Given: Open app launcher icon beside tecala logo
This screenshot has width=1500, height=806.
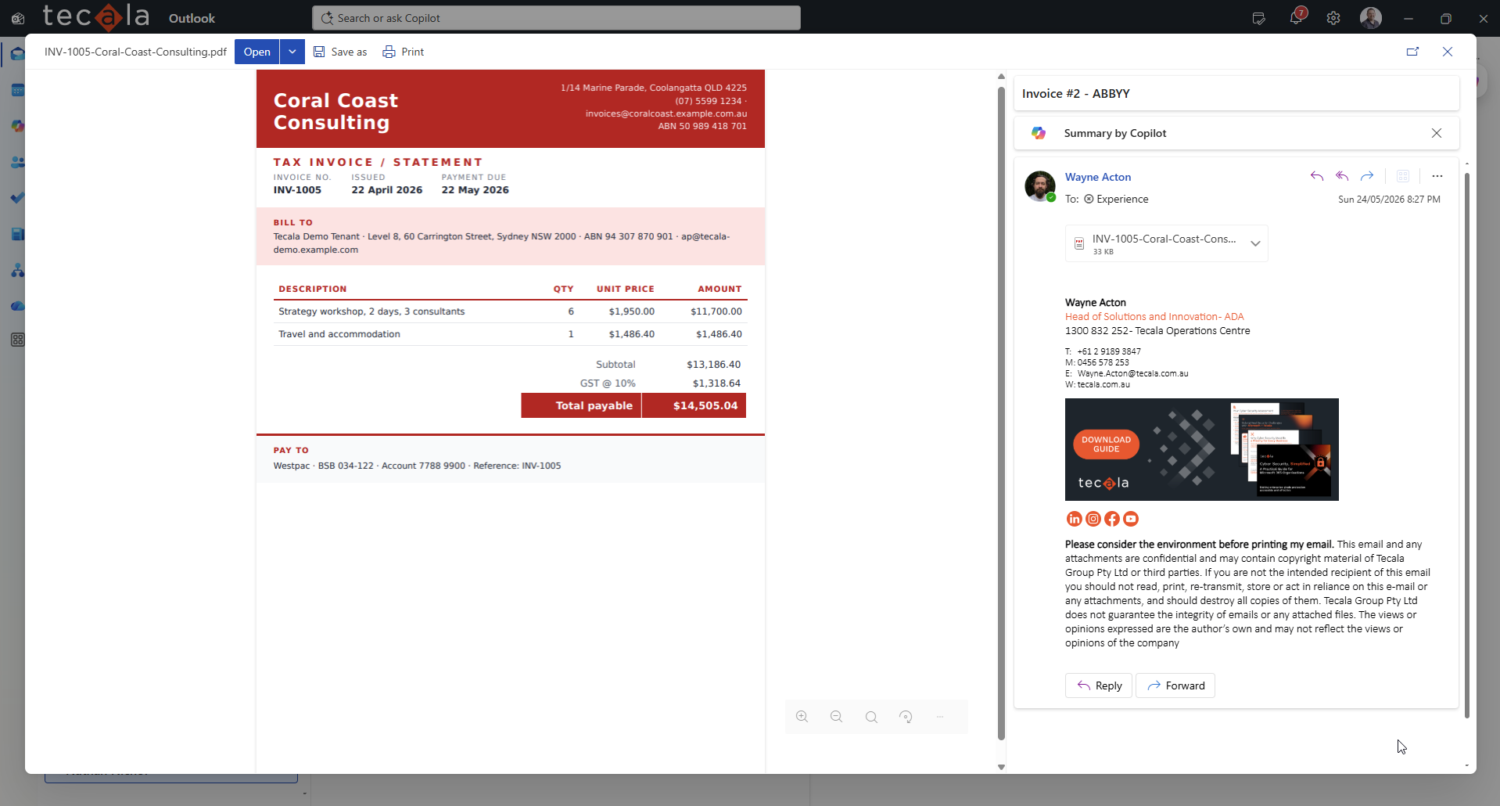Looking at the screenshot, I should (x=18, y=18).
